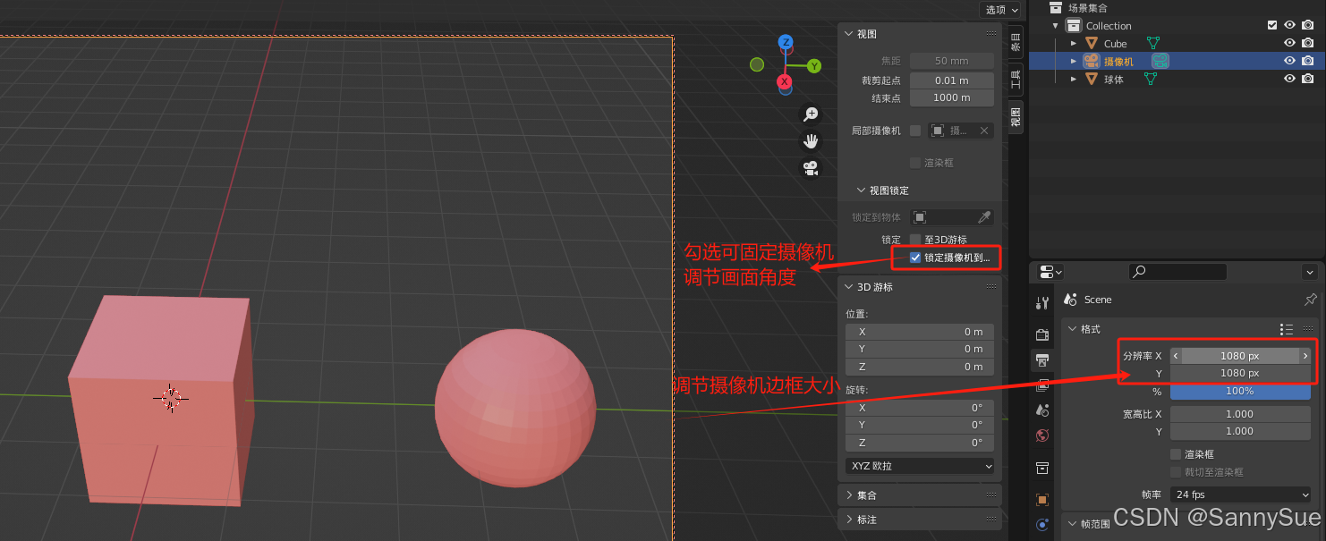Click the Scene datablock icon
Screen dimensions: 1326x541
1071,300
